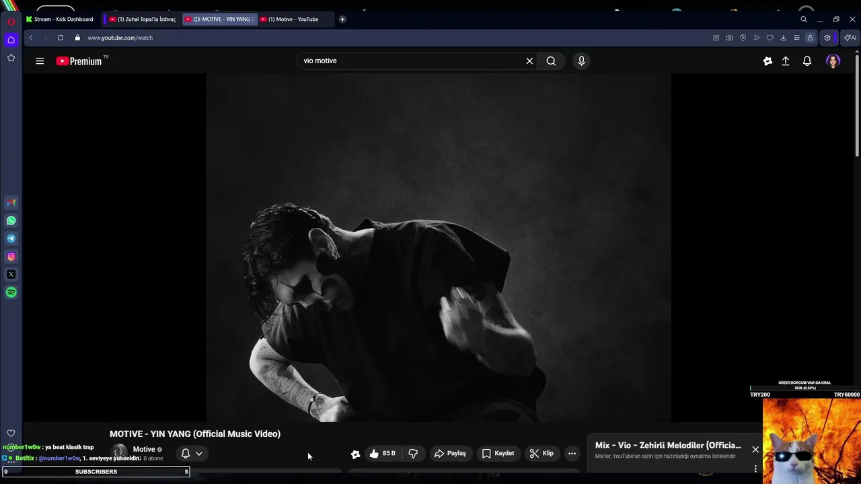Image resolution: width=861 pixels, height=484 pixels.
Task: Open Motive channel avatar
Action: coord(120,452)
